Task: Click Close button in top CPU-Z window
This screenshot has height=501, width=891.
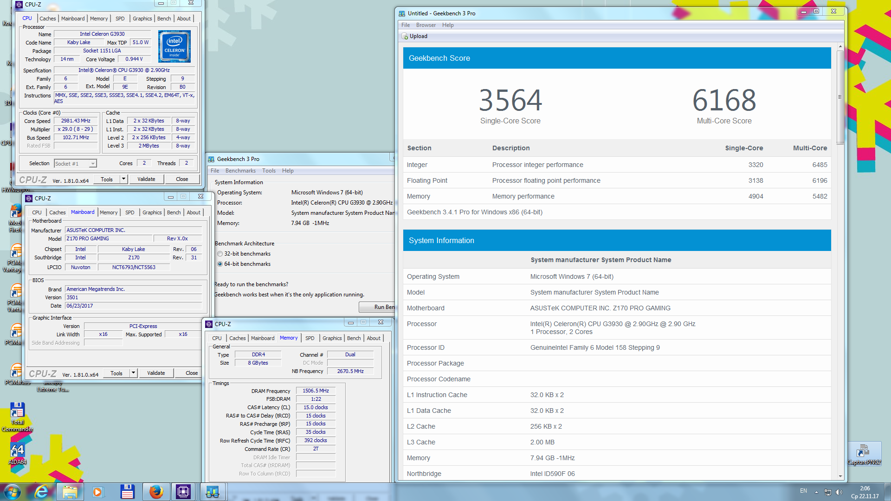Action: (x=182, y=179)
